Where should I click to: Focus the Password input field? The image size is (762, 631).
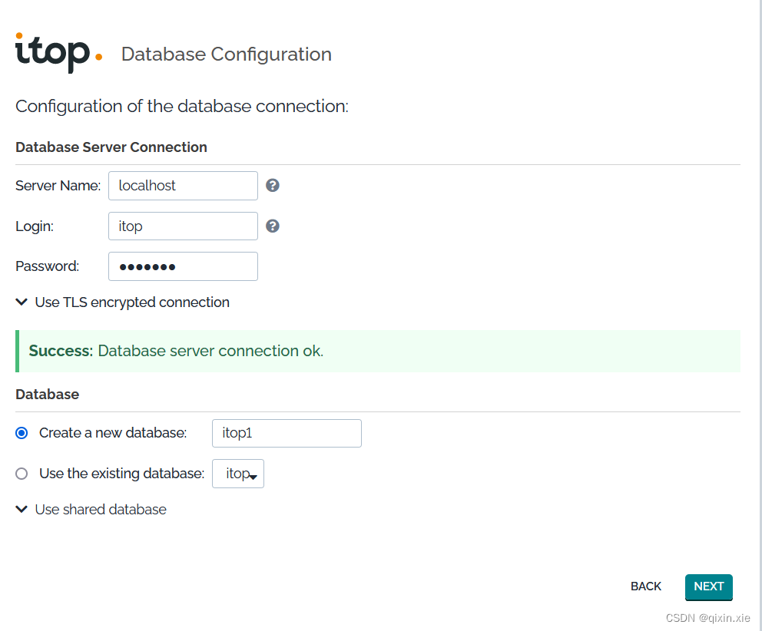[184, 266]
